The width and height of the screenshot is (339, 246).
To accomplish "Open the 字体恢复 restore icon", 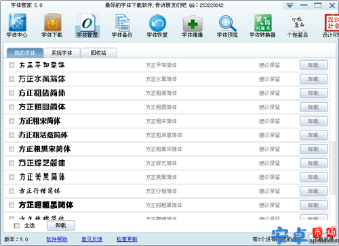I will point(157,25).
